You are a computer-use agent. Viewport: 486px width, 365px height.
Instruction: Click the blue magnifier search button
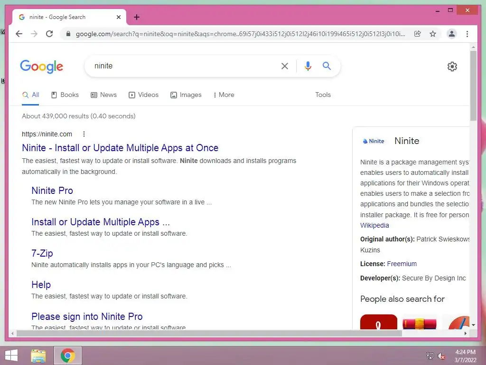click(327, 66)
